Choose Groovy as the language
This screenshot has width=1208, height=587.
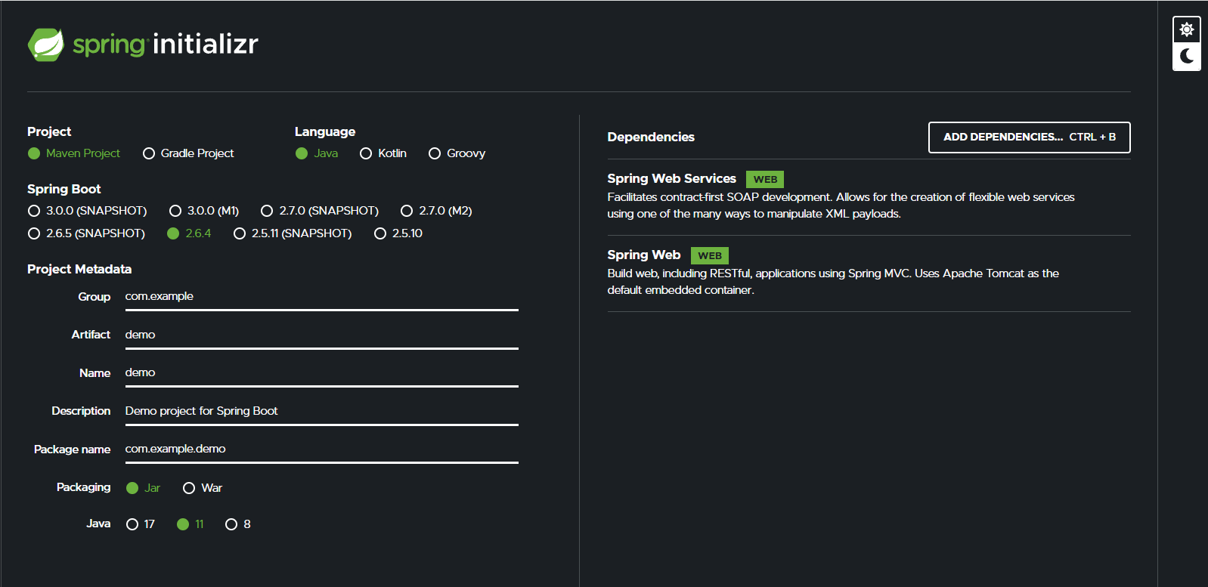[457, 153]
